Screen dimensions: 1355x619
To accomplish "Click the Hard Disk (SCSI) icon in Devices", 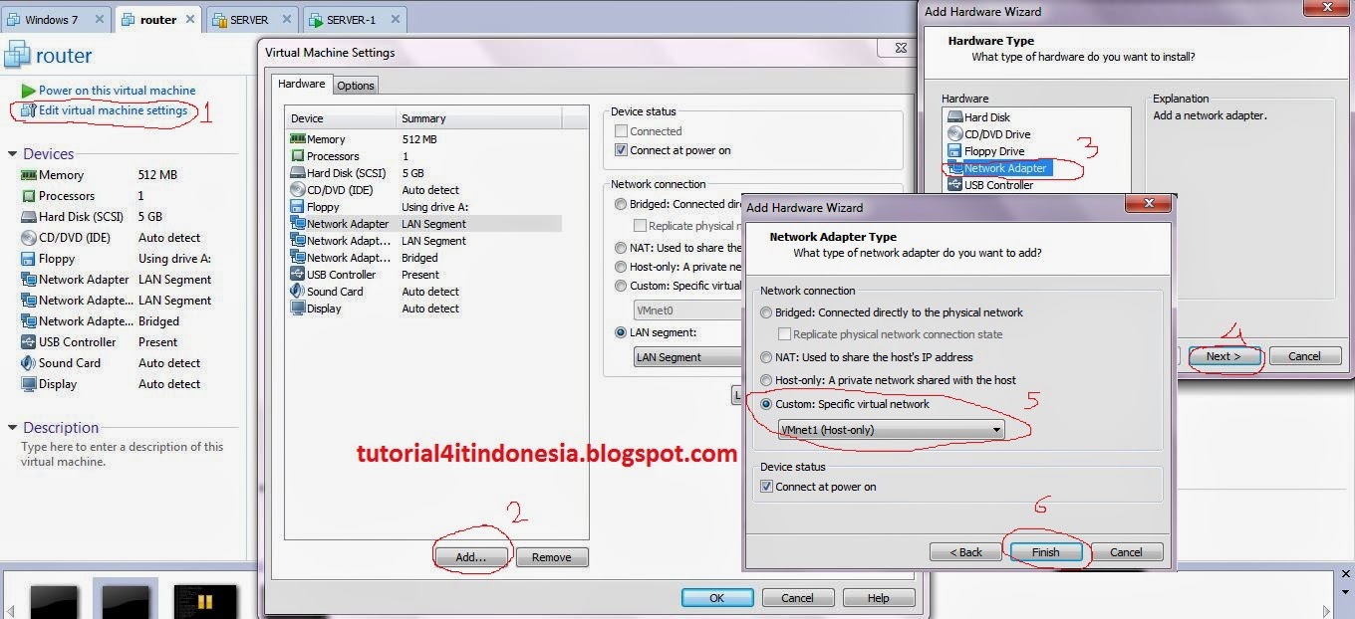I will [30, 216].
